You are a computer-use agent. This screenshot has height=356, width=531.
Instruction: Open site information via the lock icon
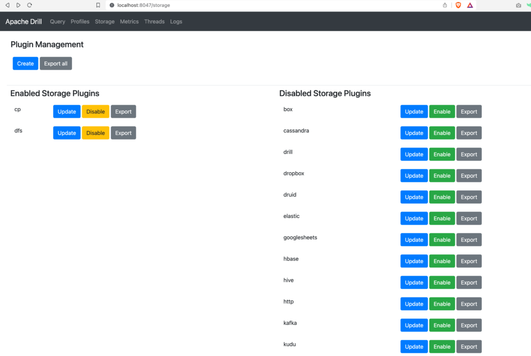click(x=111, y=6)
